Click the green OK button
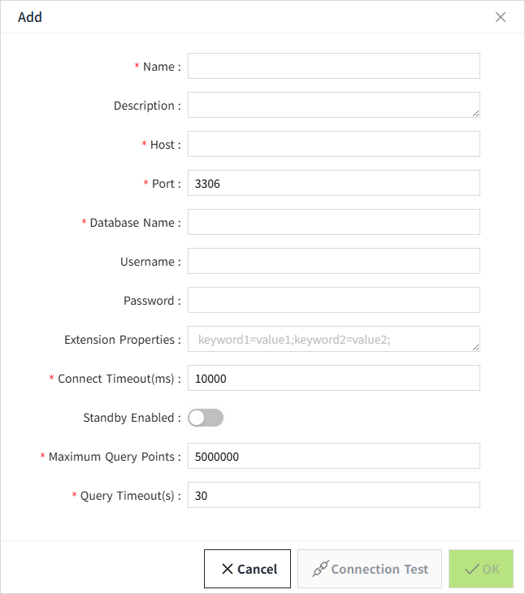 pyautogui.click(x=481, y=569)
